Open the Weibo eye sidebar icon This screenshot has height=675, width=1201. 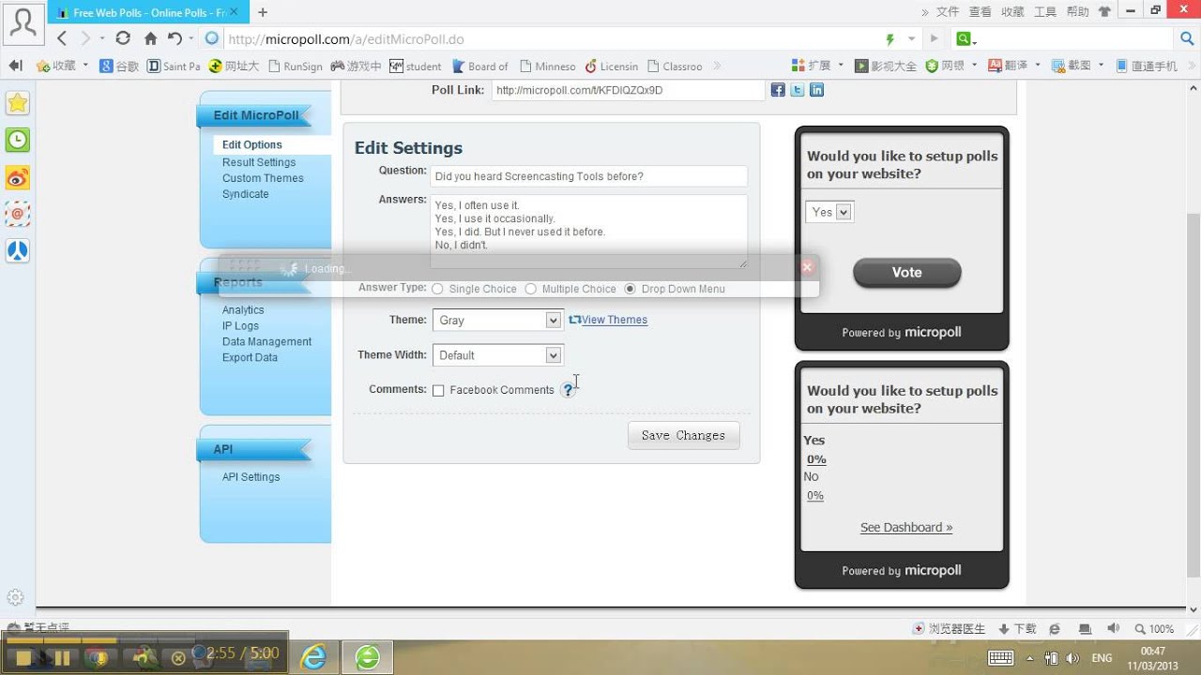coord(17,177)
